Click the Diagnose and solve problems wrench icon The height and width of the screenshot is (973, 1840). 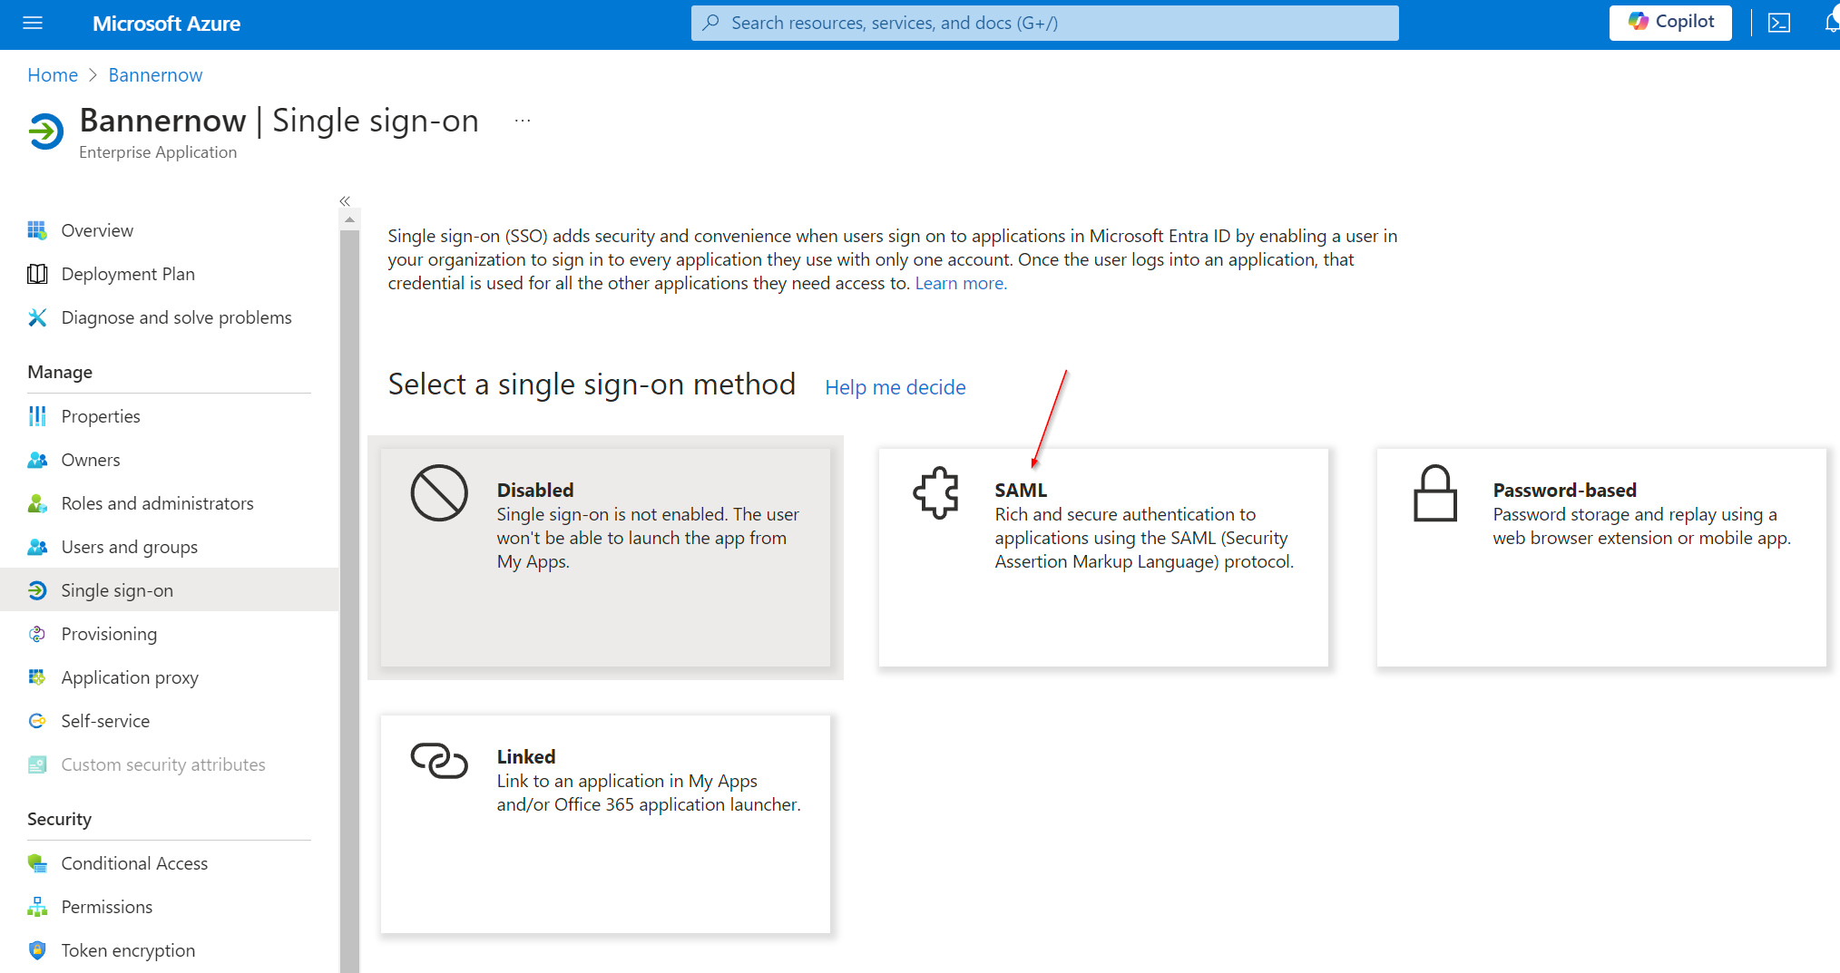tap(37, 317)
